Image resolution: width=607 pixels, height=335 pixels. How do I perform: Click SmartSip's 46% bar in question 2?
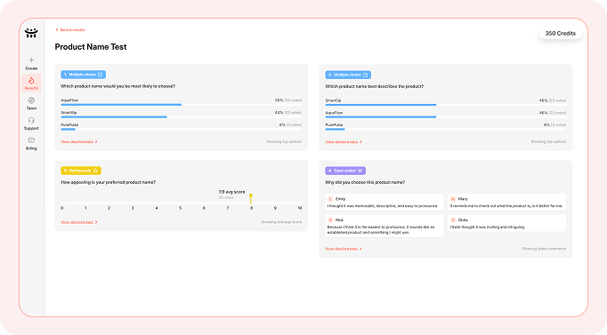pyautogui.click(x=381, y=105)
